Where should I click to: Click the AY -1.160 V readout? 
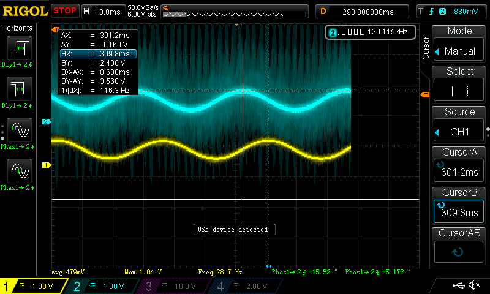tap(94, 44)
